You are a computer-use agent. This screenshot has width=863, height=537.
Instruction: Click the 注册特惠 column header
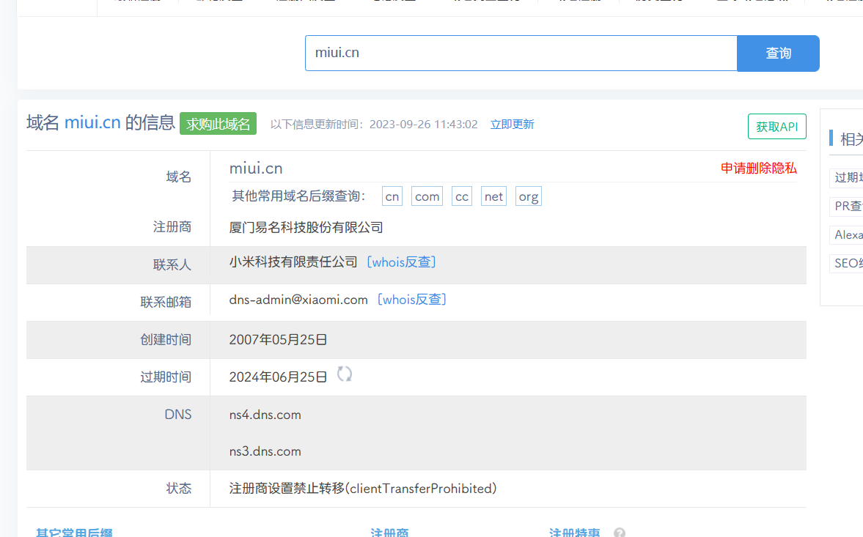coord(575,532)
